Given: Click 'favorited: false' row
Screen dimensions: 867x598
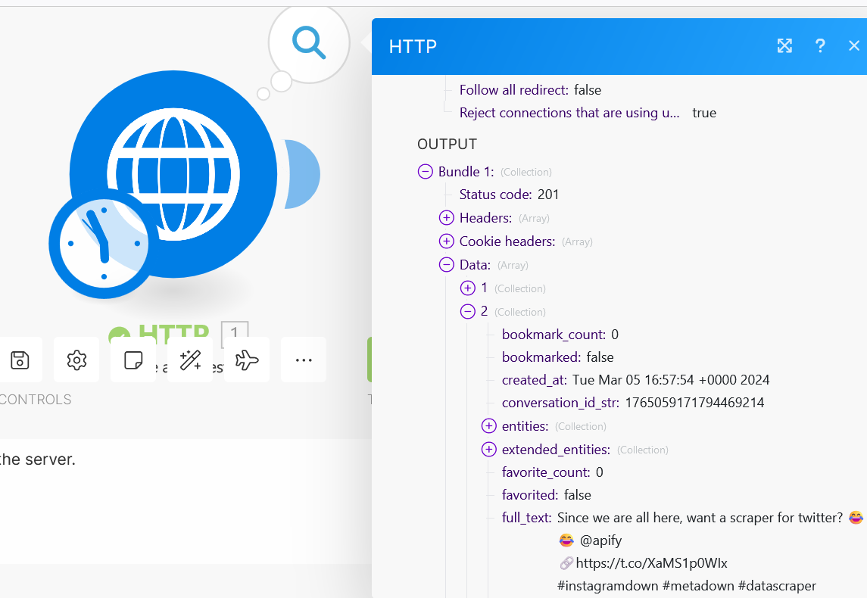Looking at the screenshot, I should (x=546, y=494).
